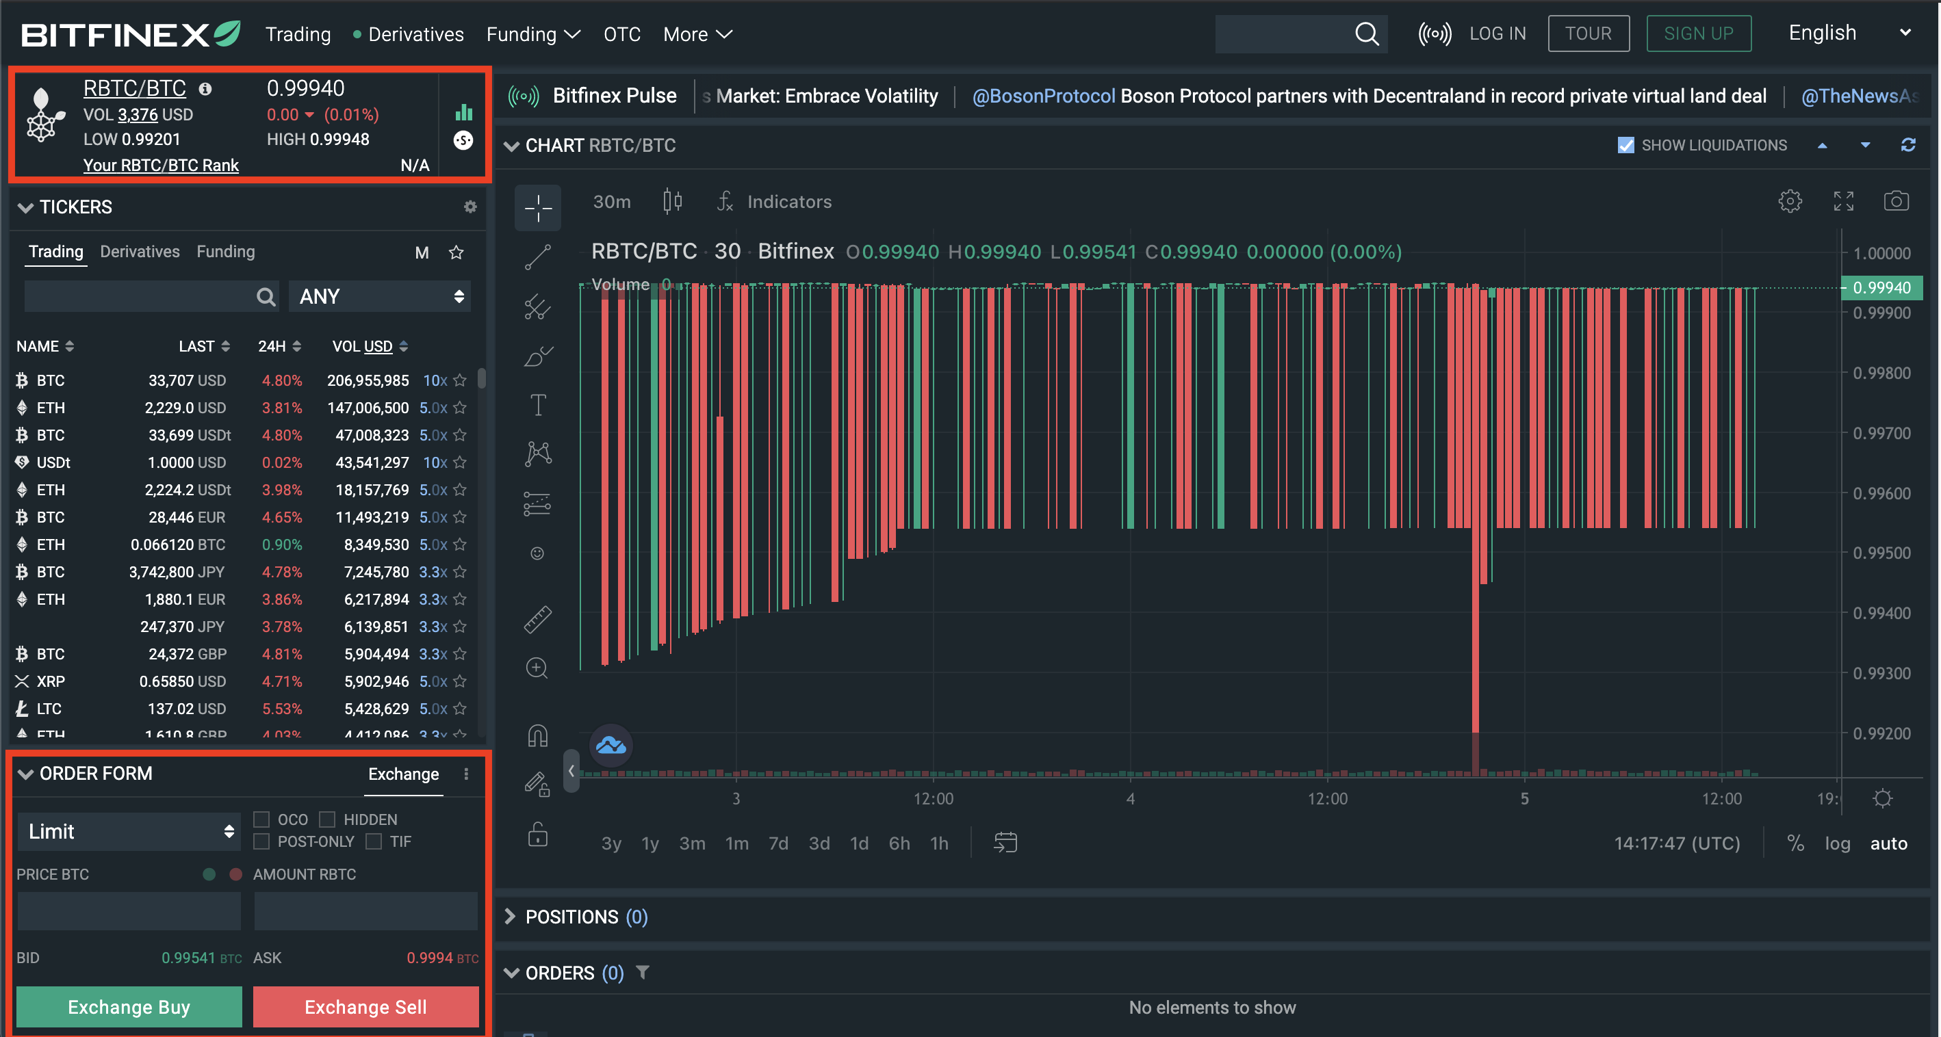Viewport: 1941px width, 1037px height.
Task: Click the Exchange Sell button
Action: click(x=365, y=1007)
